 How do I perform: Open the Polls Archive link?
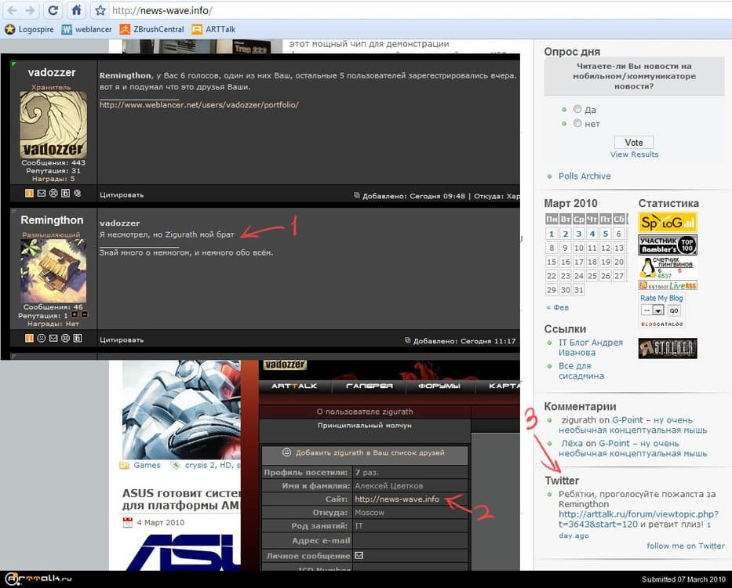(x=585, y=176)
